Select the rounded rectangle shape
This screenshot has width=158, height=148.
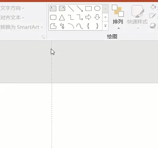(53, 17)
